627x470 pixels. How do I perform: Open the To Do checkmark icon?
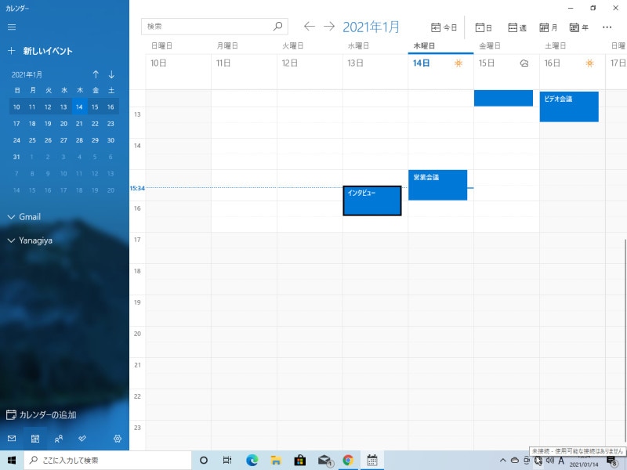82,439
